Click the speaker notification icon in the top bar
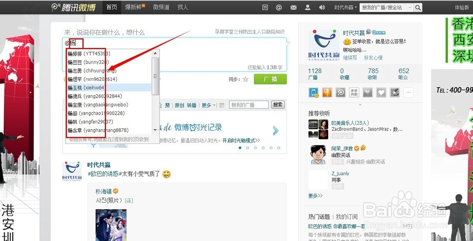 pos(322,8)
